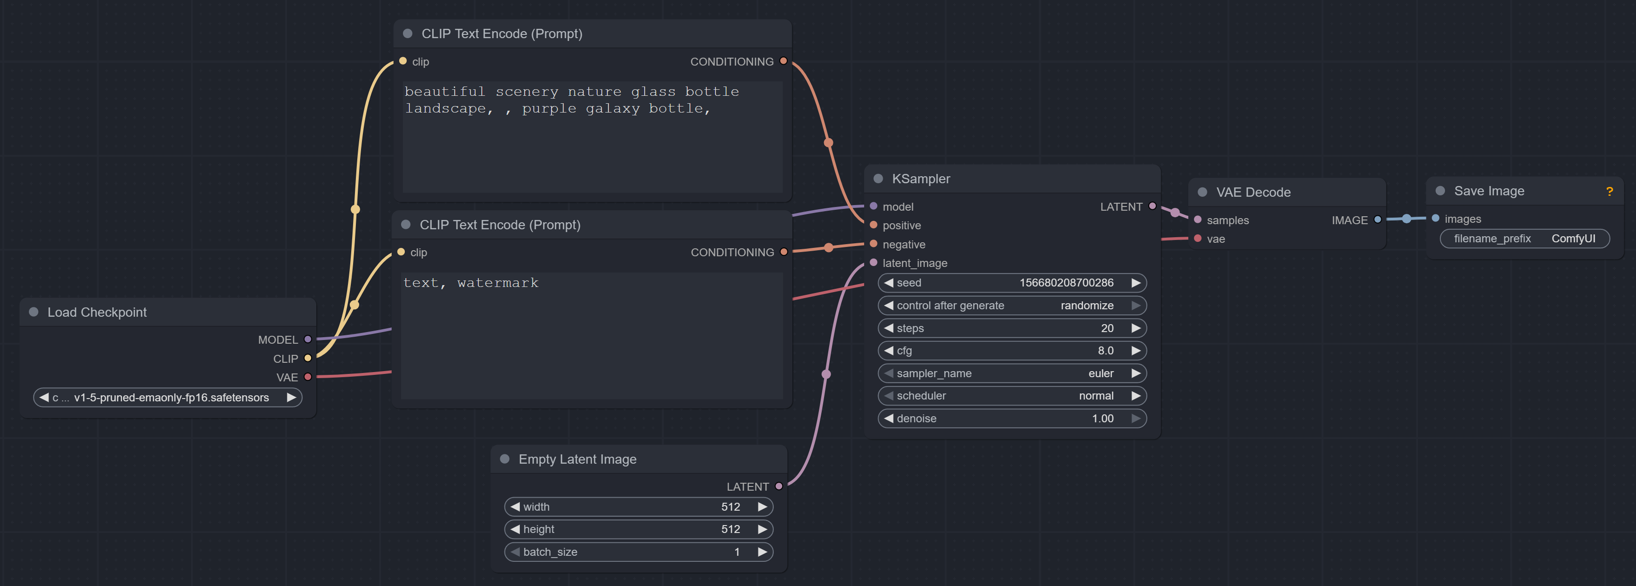This screenshot has height=586, width=1636.
Task: Open the control after generate randomize dropdown
Action: click(1012, 306)
